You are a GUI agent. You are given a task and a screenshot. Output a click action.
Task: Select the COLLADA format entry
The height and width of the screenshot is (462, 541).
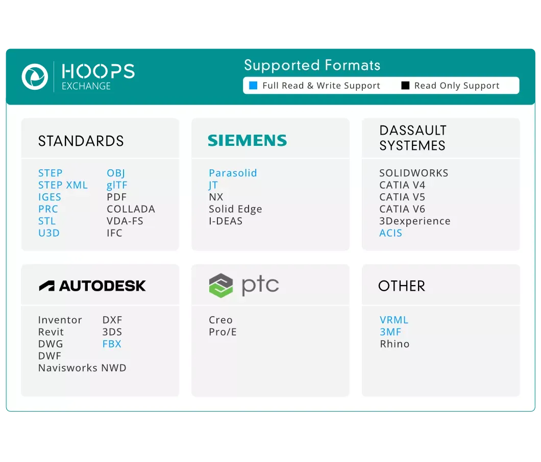tap(131, 209)
